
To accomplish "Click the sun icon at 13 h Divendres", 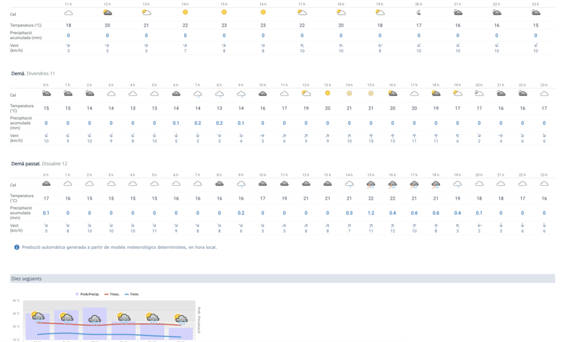I will point(327,93).
